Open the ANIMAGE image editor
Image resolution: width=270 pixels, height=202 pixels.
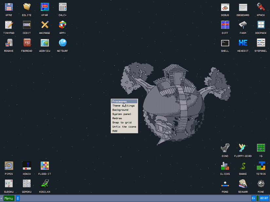coord(45,27)
